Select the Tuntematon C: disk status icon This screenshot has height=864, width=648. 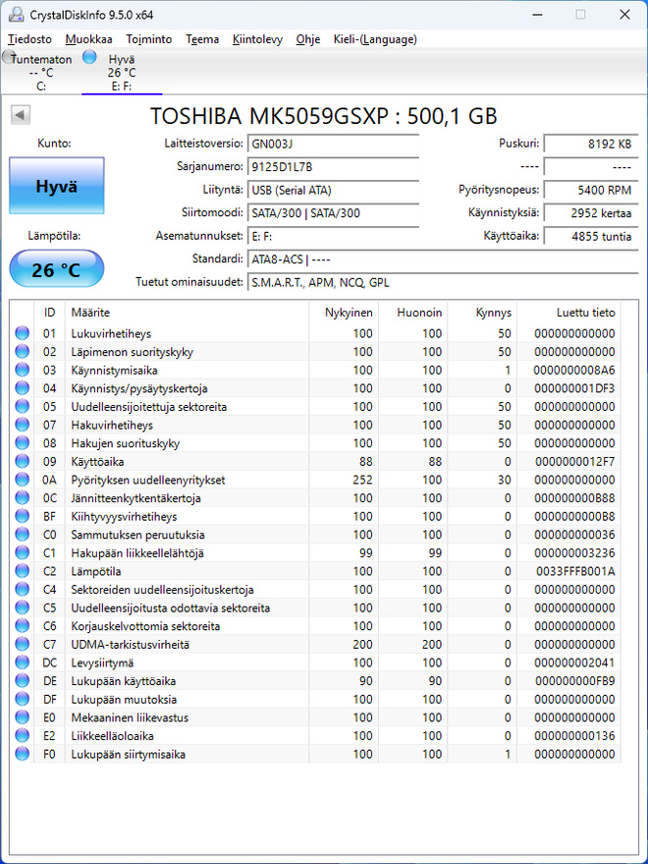click(8, 56)
